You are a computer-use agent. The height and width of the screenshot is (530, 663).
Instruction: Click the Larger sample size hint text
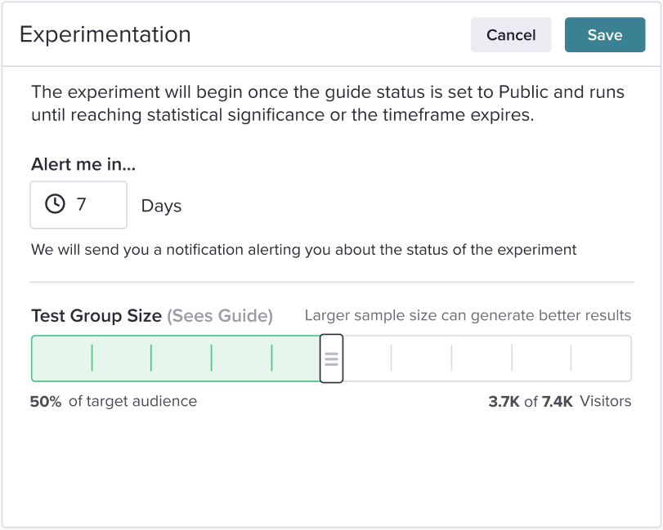click(468, 315)
